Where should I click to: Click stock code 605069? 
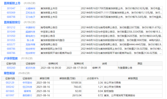[11, 13]
